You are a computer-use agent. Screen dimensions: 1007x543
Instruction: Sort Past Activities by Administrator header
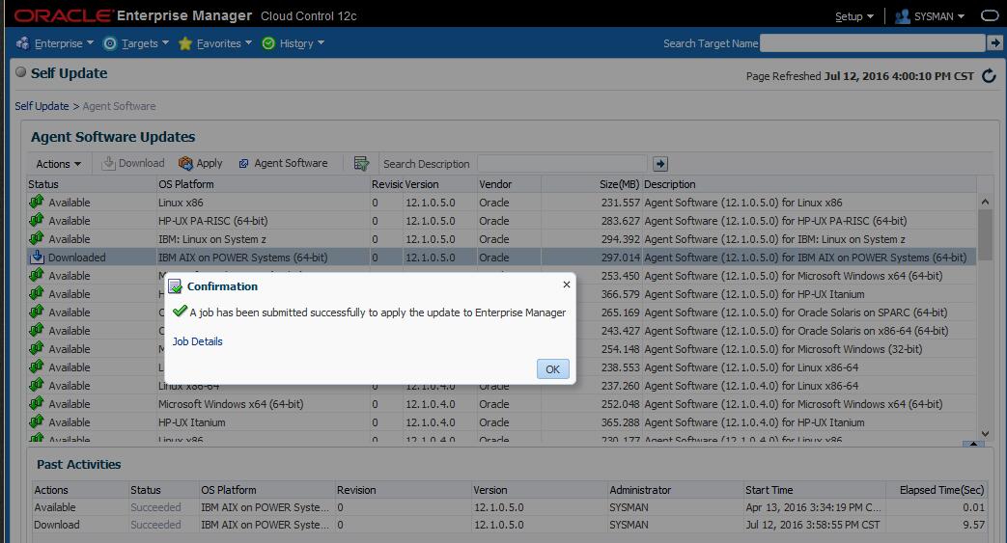tap(640, 490)
